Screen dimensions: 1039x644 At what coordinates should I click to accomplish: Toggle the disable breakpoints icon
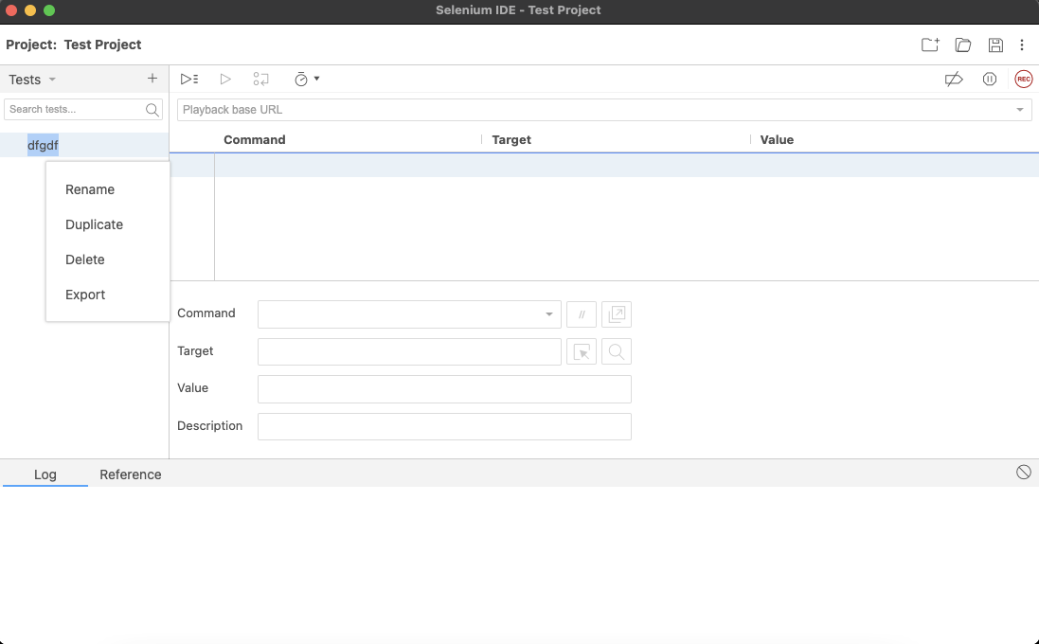point(954,80)
